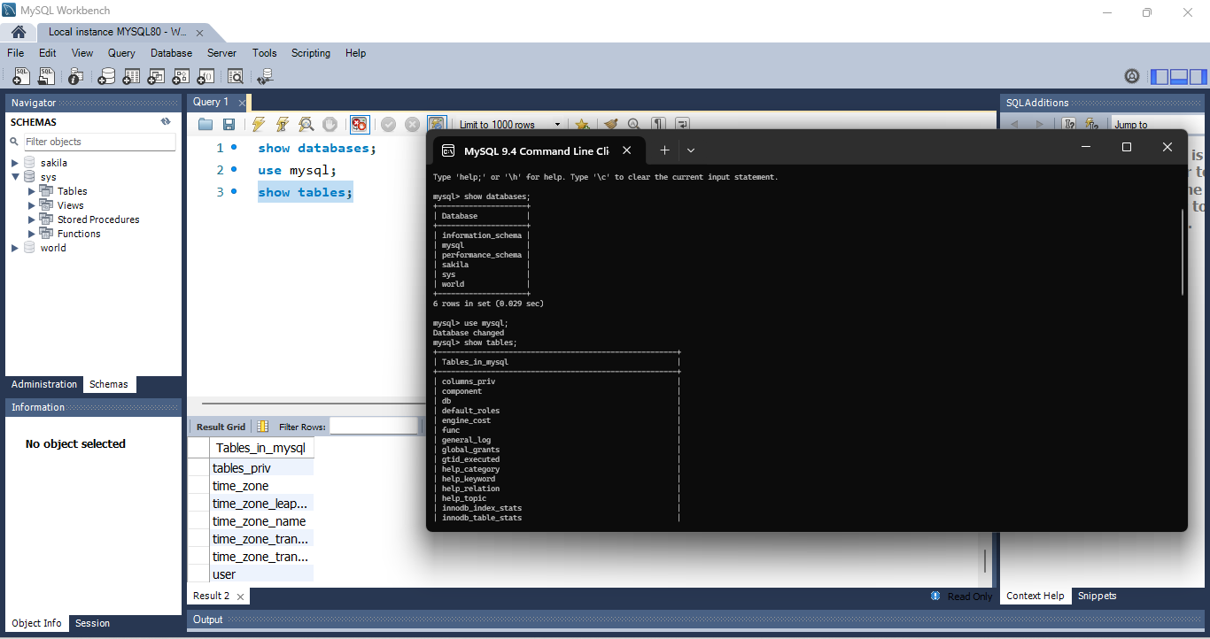Viewport: 1210px width, 639px height.
Task: Expand Views under sys
Action: tap(32, 205)
